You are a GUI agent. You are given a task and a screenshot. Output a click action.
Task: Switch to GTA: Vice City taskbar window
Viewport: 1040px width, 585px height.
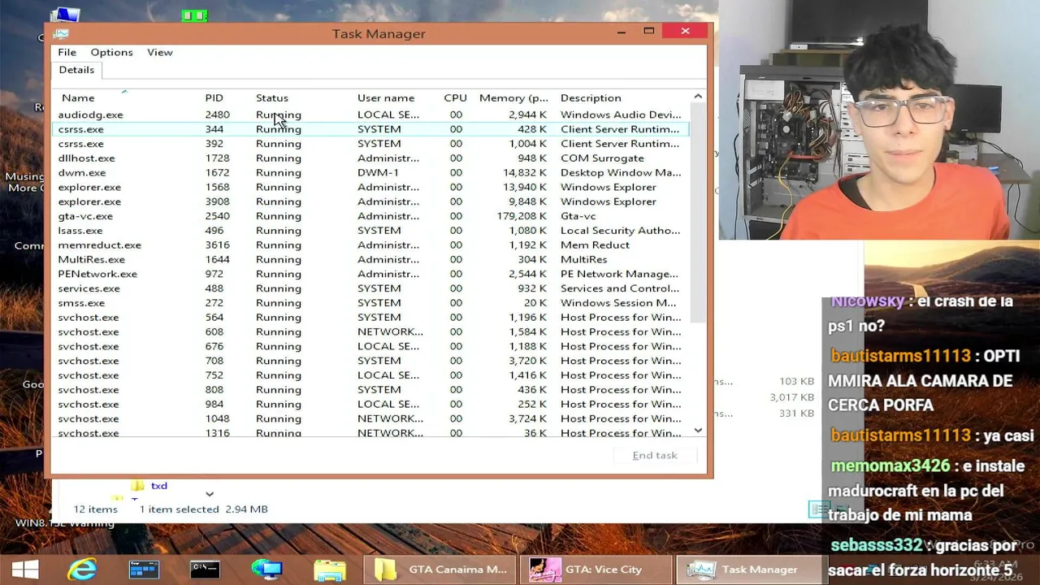pyautogui.click(x=596, y=570)
